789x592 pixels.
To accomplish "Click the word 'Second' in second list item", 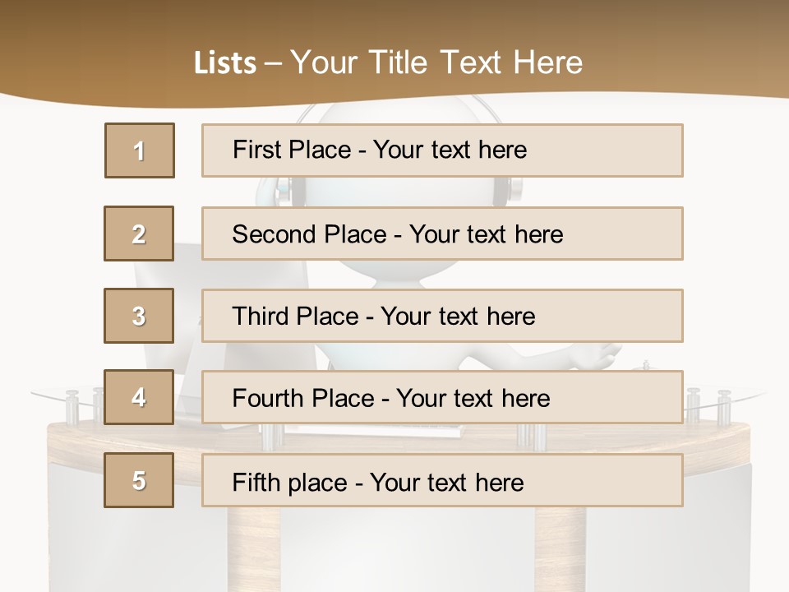I will pyautogui.click(x=275, y=234).
